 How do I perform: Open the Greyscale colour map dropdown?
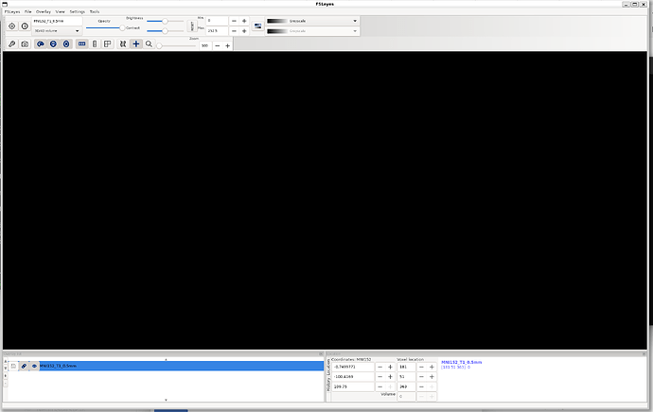[311, 20]
